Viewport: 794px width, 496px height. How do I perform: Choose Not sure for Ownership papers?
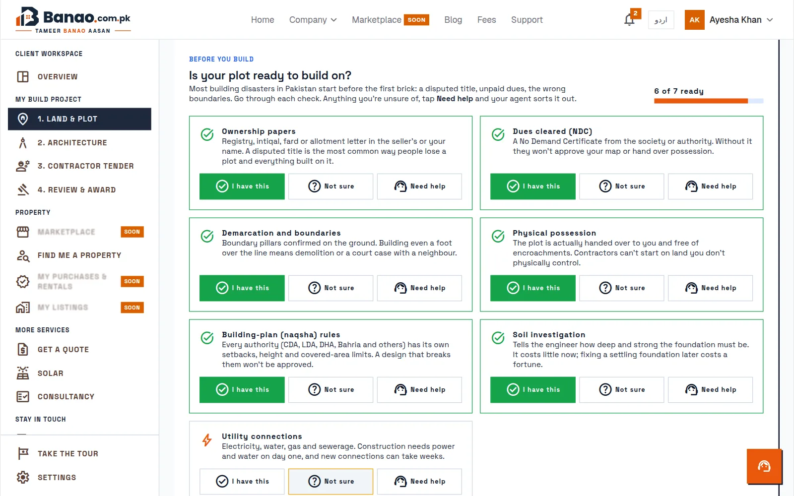click(331, 186)
